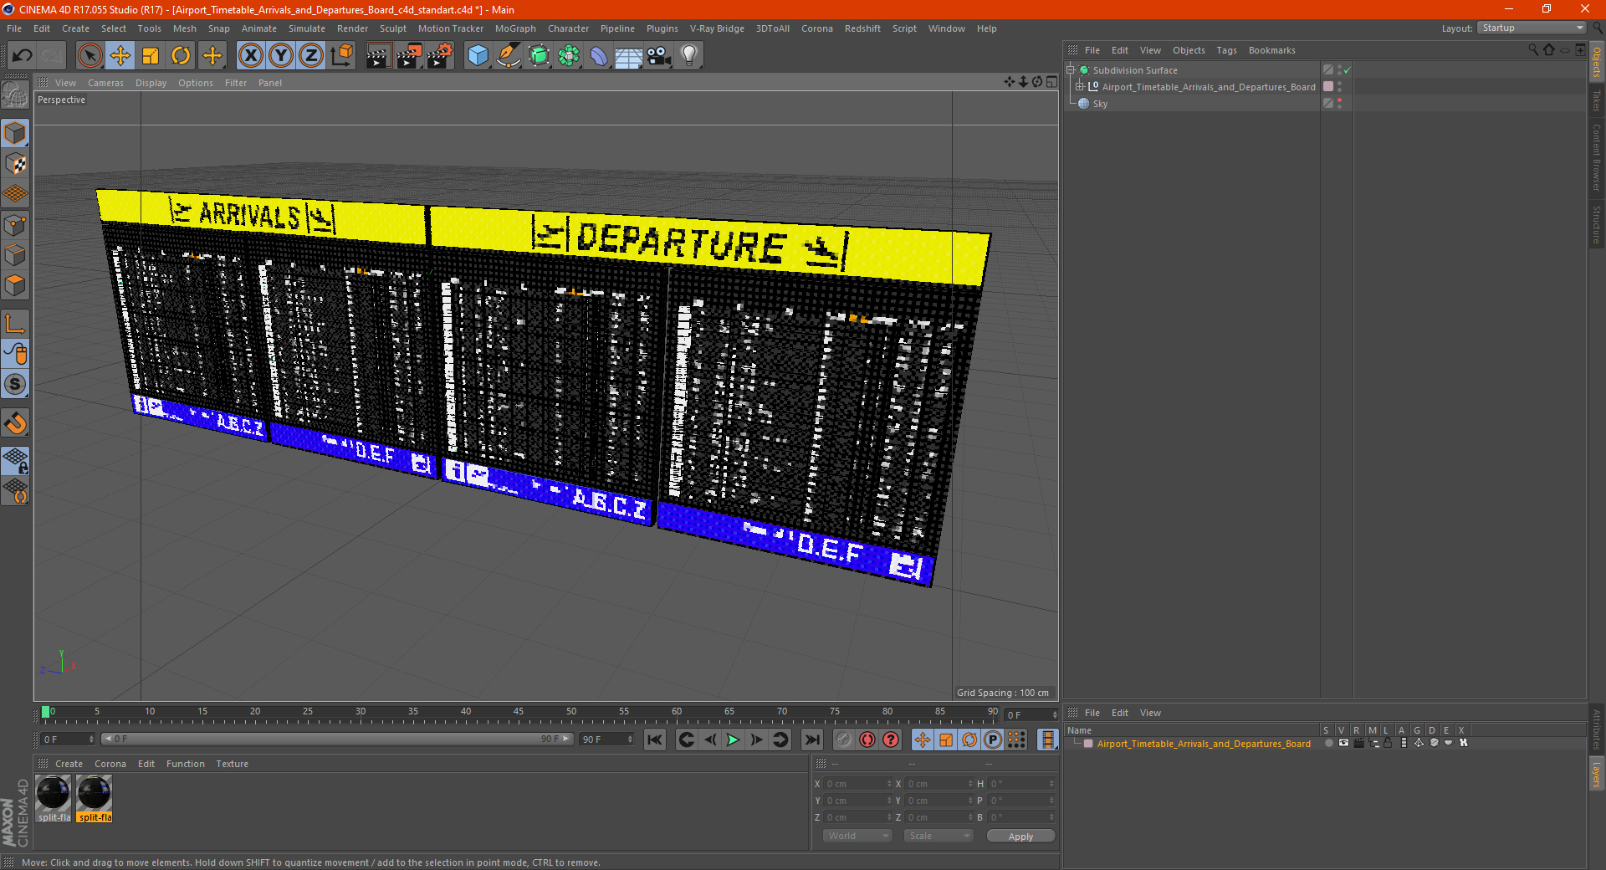Collapse the Subdivision Surface tree item
1606x870 pixels.
(1071, 70)
